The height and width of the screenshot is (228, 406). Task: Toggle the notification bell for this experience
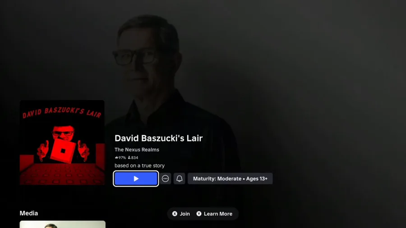pos(179,178)
